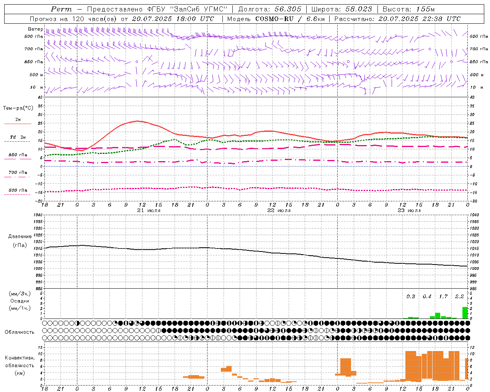Click the 21 июля date label

click(149, 211)
